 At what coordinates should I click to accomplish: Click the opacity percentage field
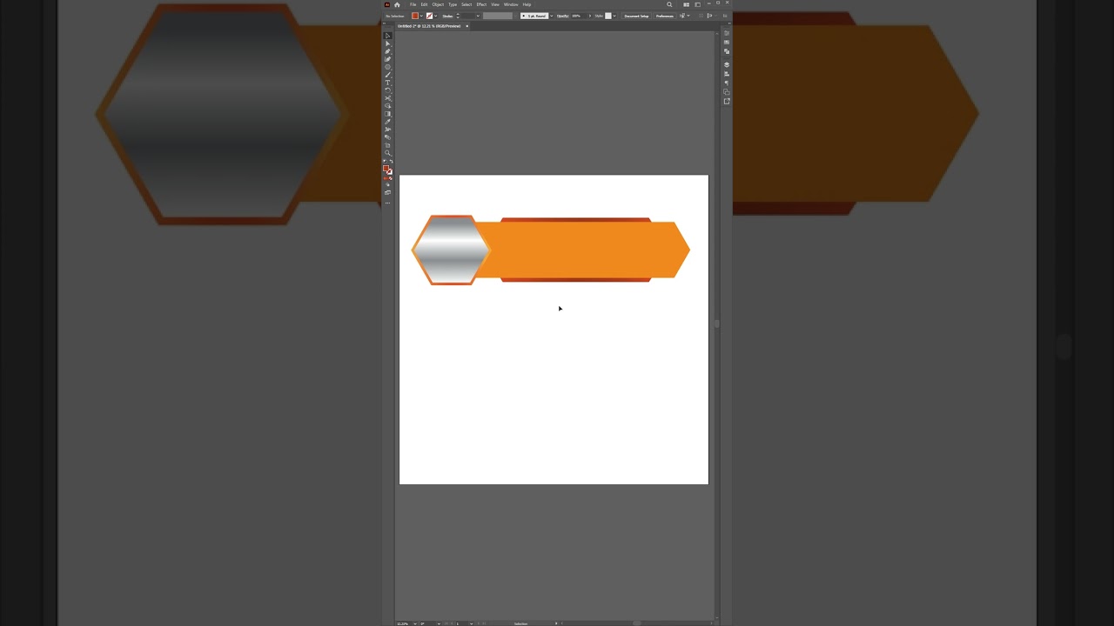[x=578, y=16]
